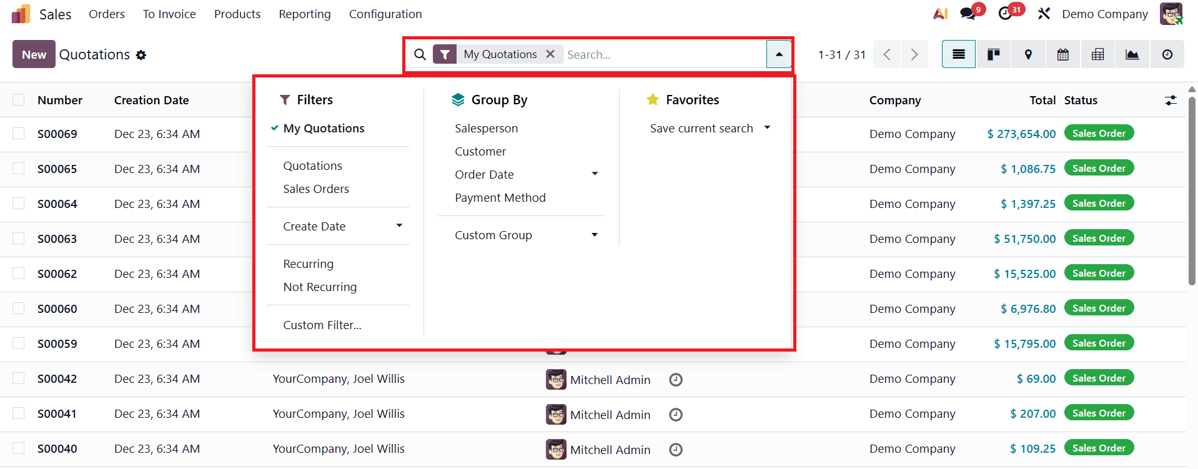This screenshot has height=469, width=1198.
Task: Select checkbox for order S00060
Action: click(x=19, y=309)
